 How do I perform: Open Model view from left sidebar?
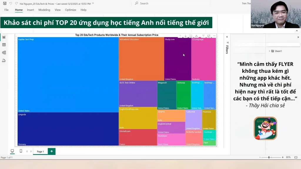tap(4, 53)
